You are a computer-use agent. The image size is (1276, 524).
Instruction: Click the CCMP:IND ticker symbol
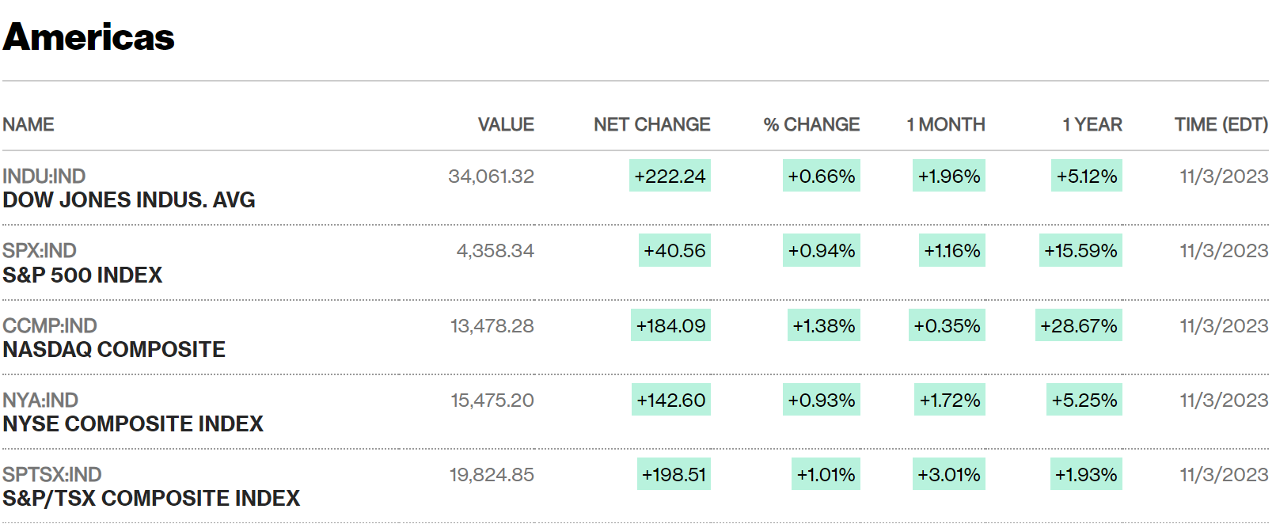pos(50,325)
